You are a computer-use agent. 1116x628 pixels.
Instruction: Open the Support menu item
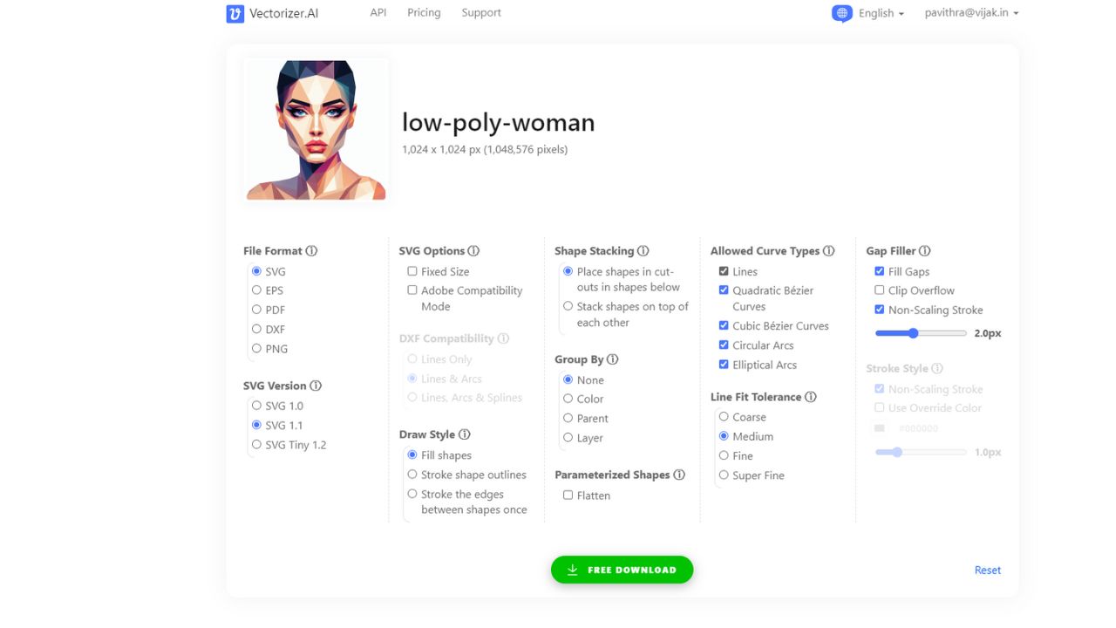click(x=481, y=13)
